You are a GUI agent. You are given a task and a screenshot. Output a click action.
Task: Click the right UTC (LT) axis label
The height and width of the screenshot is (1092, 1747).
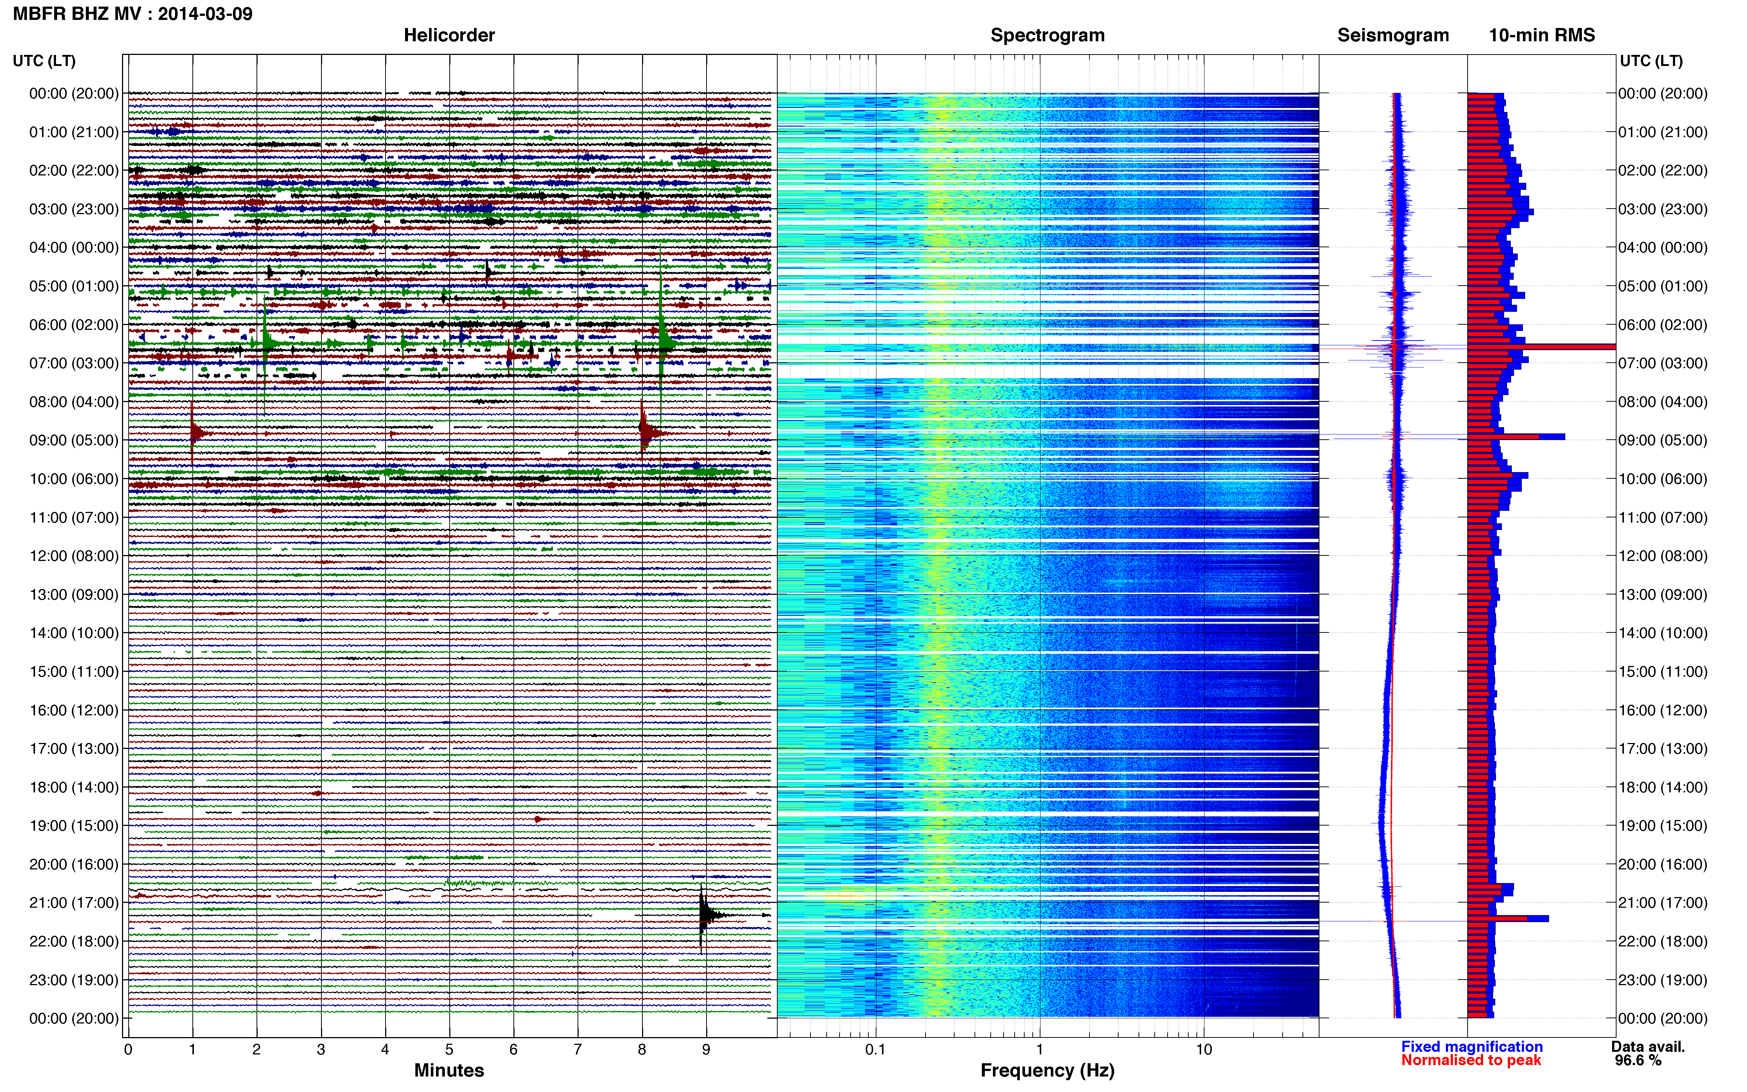1651,61
